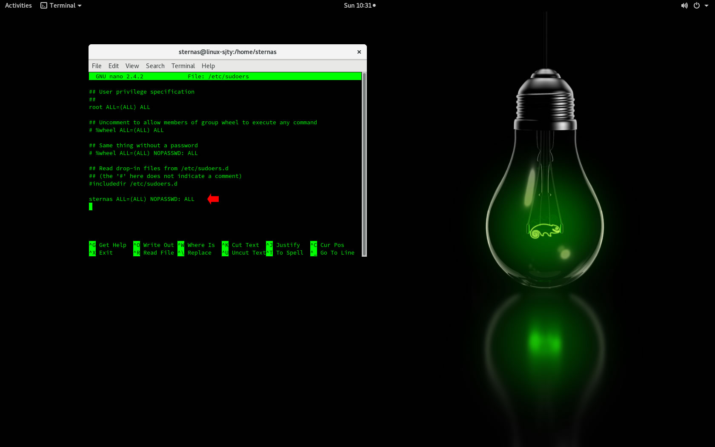This screenshot has width=715, height=447.
Task: Click the '^R Read File' shortcut
Action: tap(154, 253)
